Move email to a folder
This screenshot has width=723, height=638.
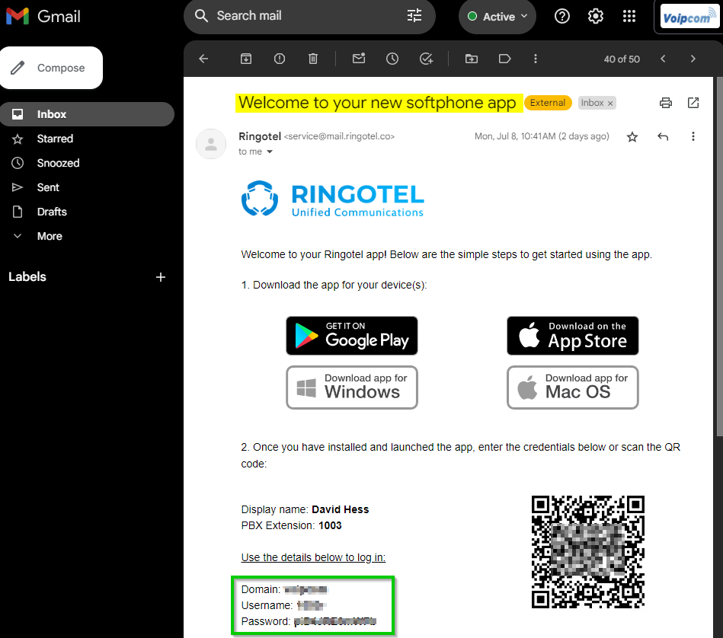point(472,59)
